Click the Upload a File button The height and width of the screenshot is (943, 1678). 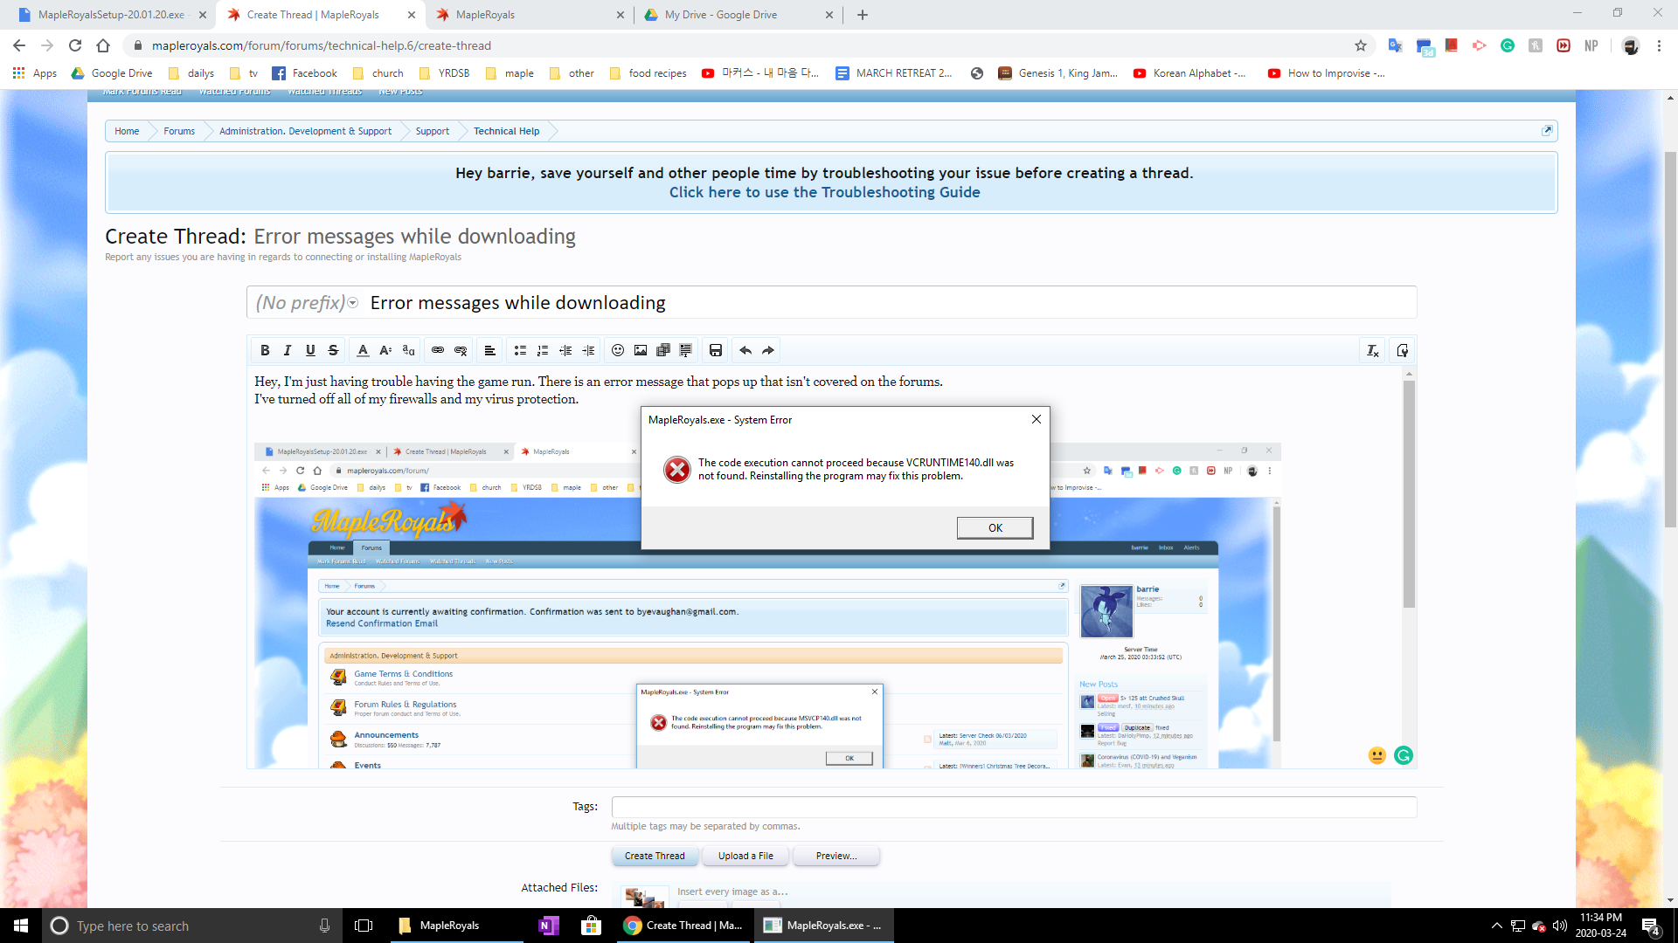click(x=745, y=856)
